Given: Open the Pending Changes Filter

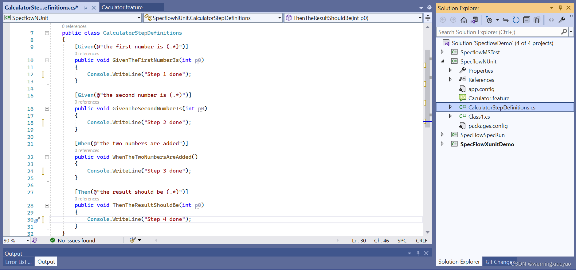Looking at the screenshot, I should click(x=489, y=20).
